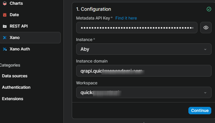This screenshot has width=215, height=123.
Task: Expand the Workspace dropdown chevron
Action: click(205, 93)
